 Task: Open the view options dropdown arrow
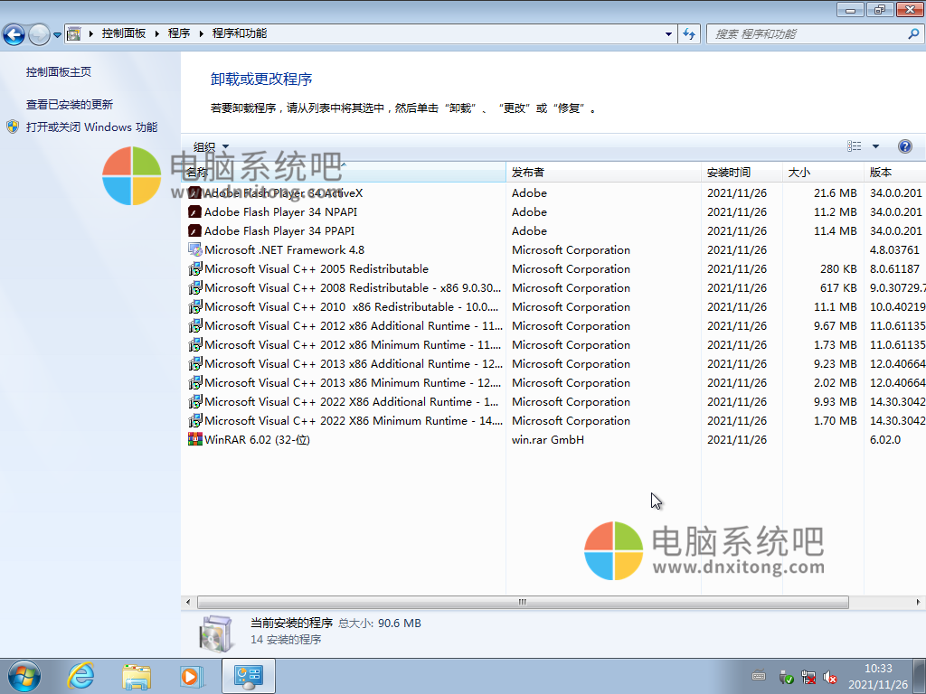tap(875, 146)
